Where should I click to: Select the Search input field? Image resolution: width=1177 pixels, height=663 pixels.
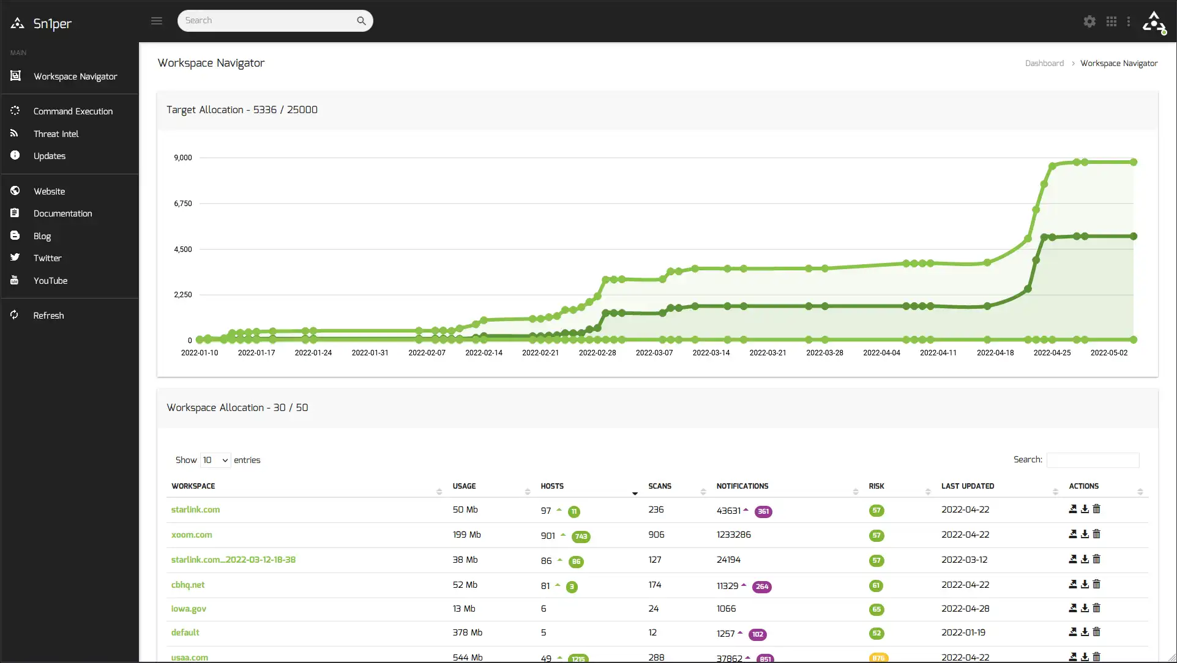[275, 20]
